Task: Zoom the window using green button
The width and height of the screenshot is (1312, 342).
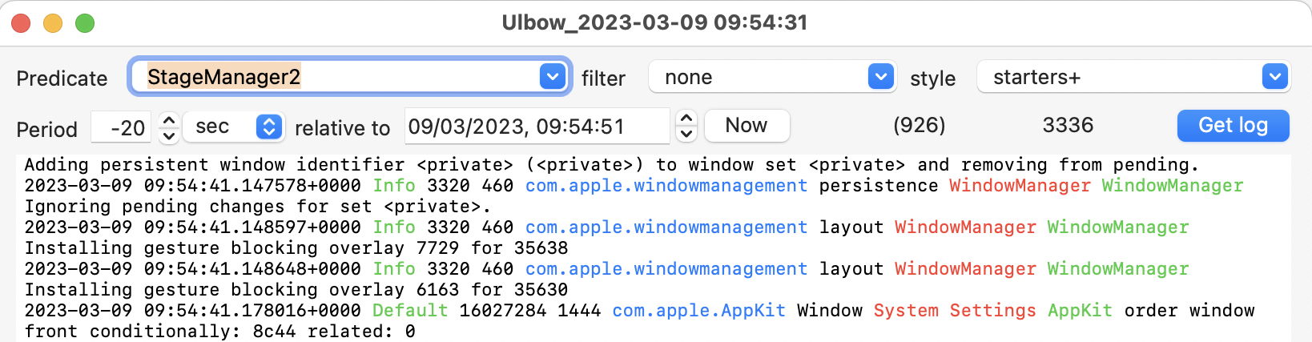Action: (85, 23)
